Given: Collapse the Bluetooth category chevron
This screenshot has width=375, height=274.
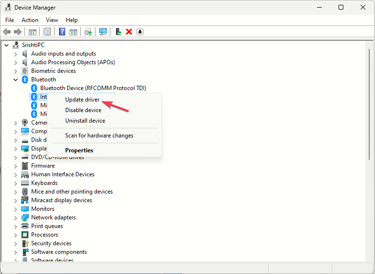Looking at the screenshot, I should pyautogui.click(x=15, y=80).
